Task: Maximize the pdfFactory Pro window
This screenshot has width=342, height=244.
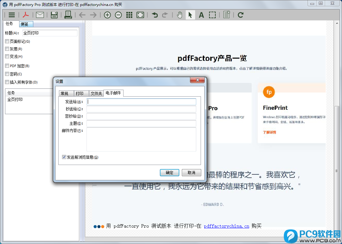Action: [321, 3]
